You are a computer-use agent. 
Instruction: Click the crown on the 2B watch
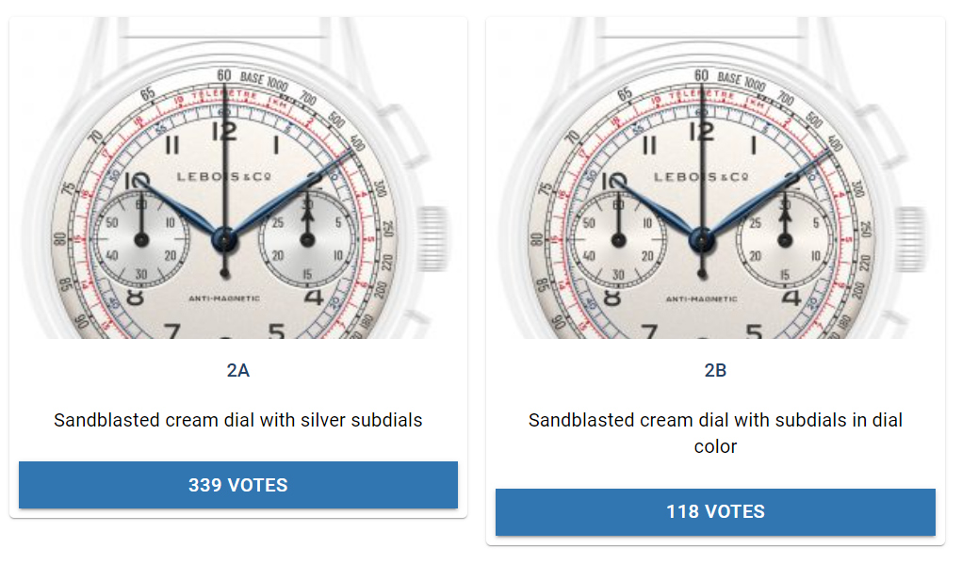pos(911,239)
